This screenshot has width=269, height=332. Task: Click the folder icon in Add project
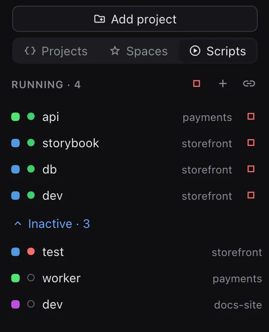click(99, 19)
